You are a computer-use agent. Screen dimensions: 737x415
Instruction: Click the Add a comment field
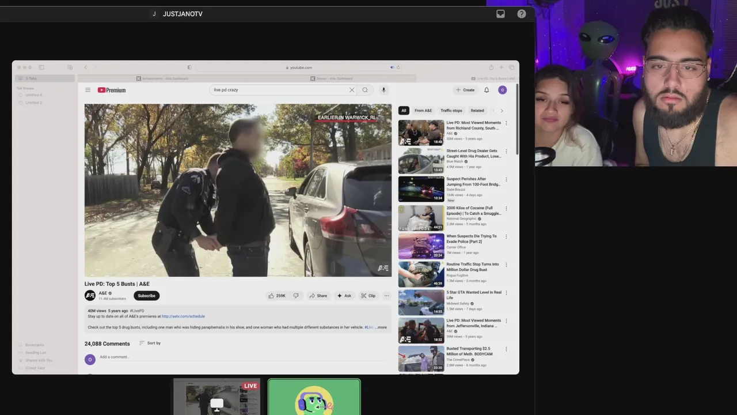(x=242, y=357)
